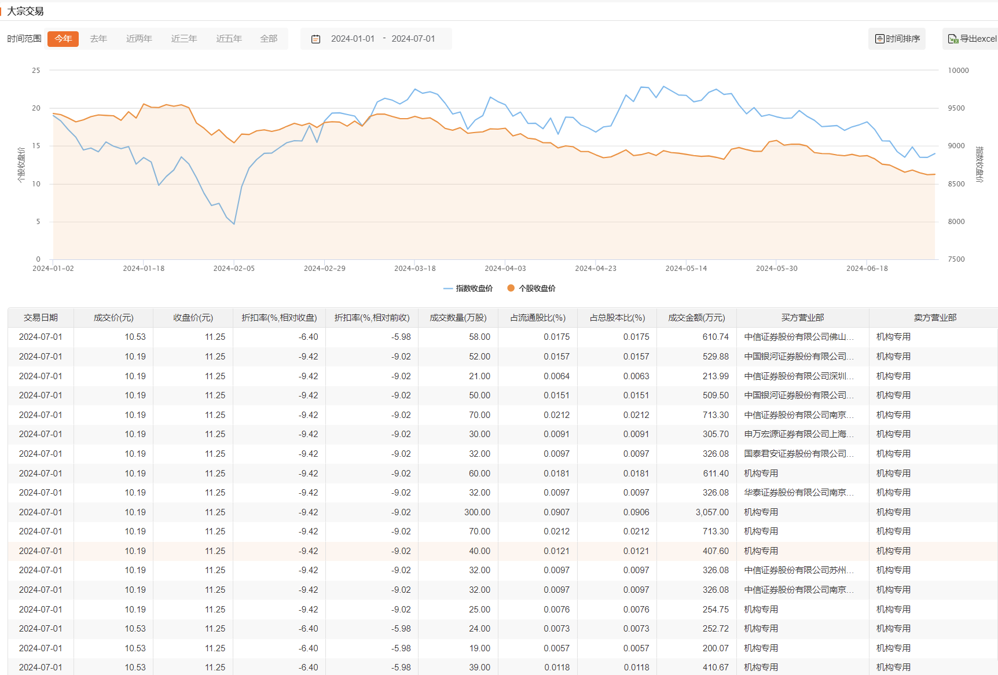Export data with 导出excel button
Screen dimensions: 998x675
[972, 39]
